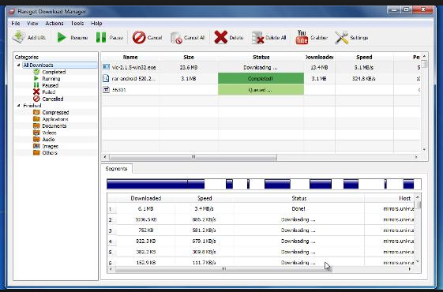The height and width of the screenshot is (292, 443).
Task: Select the Others folder category
Action: coord(50,153)
